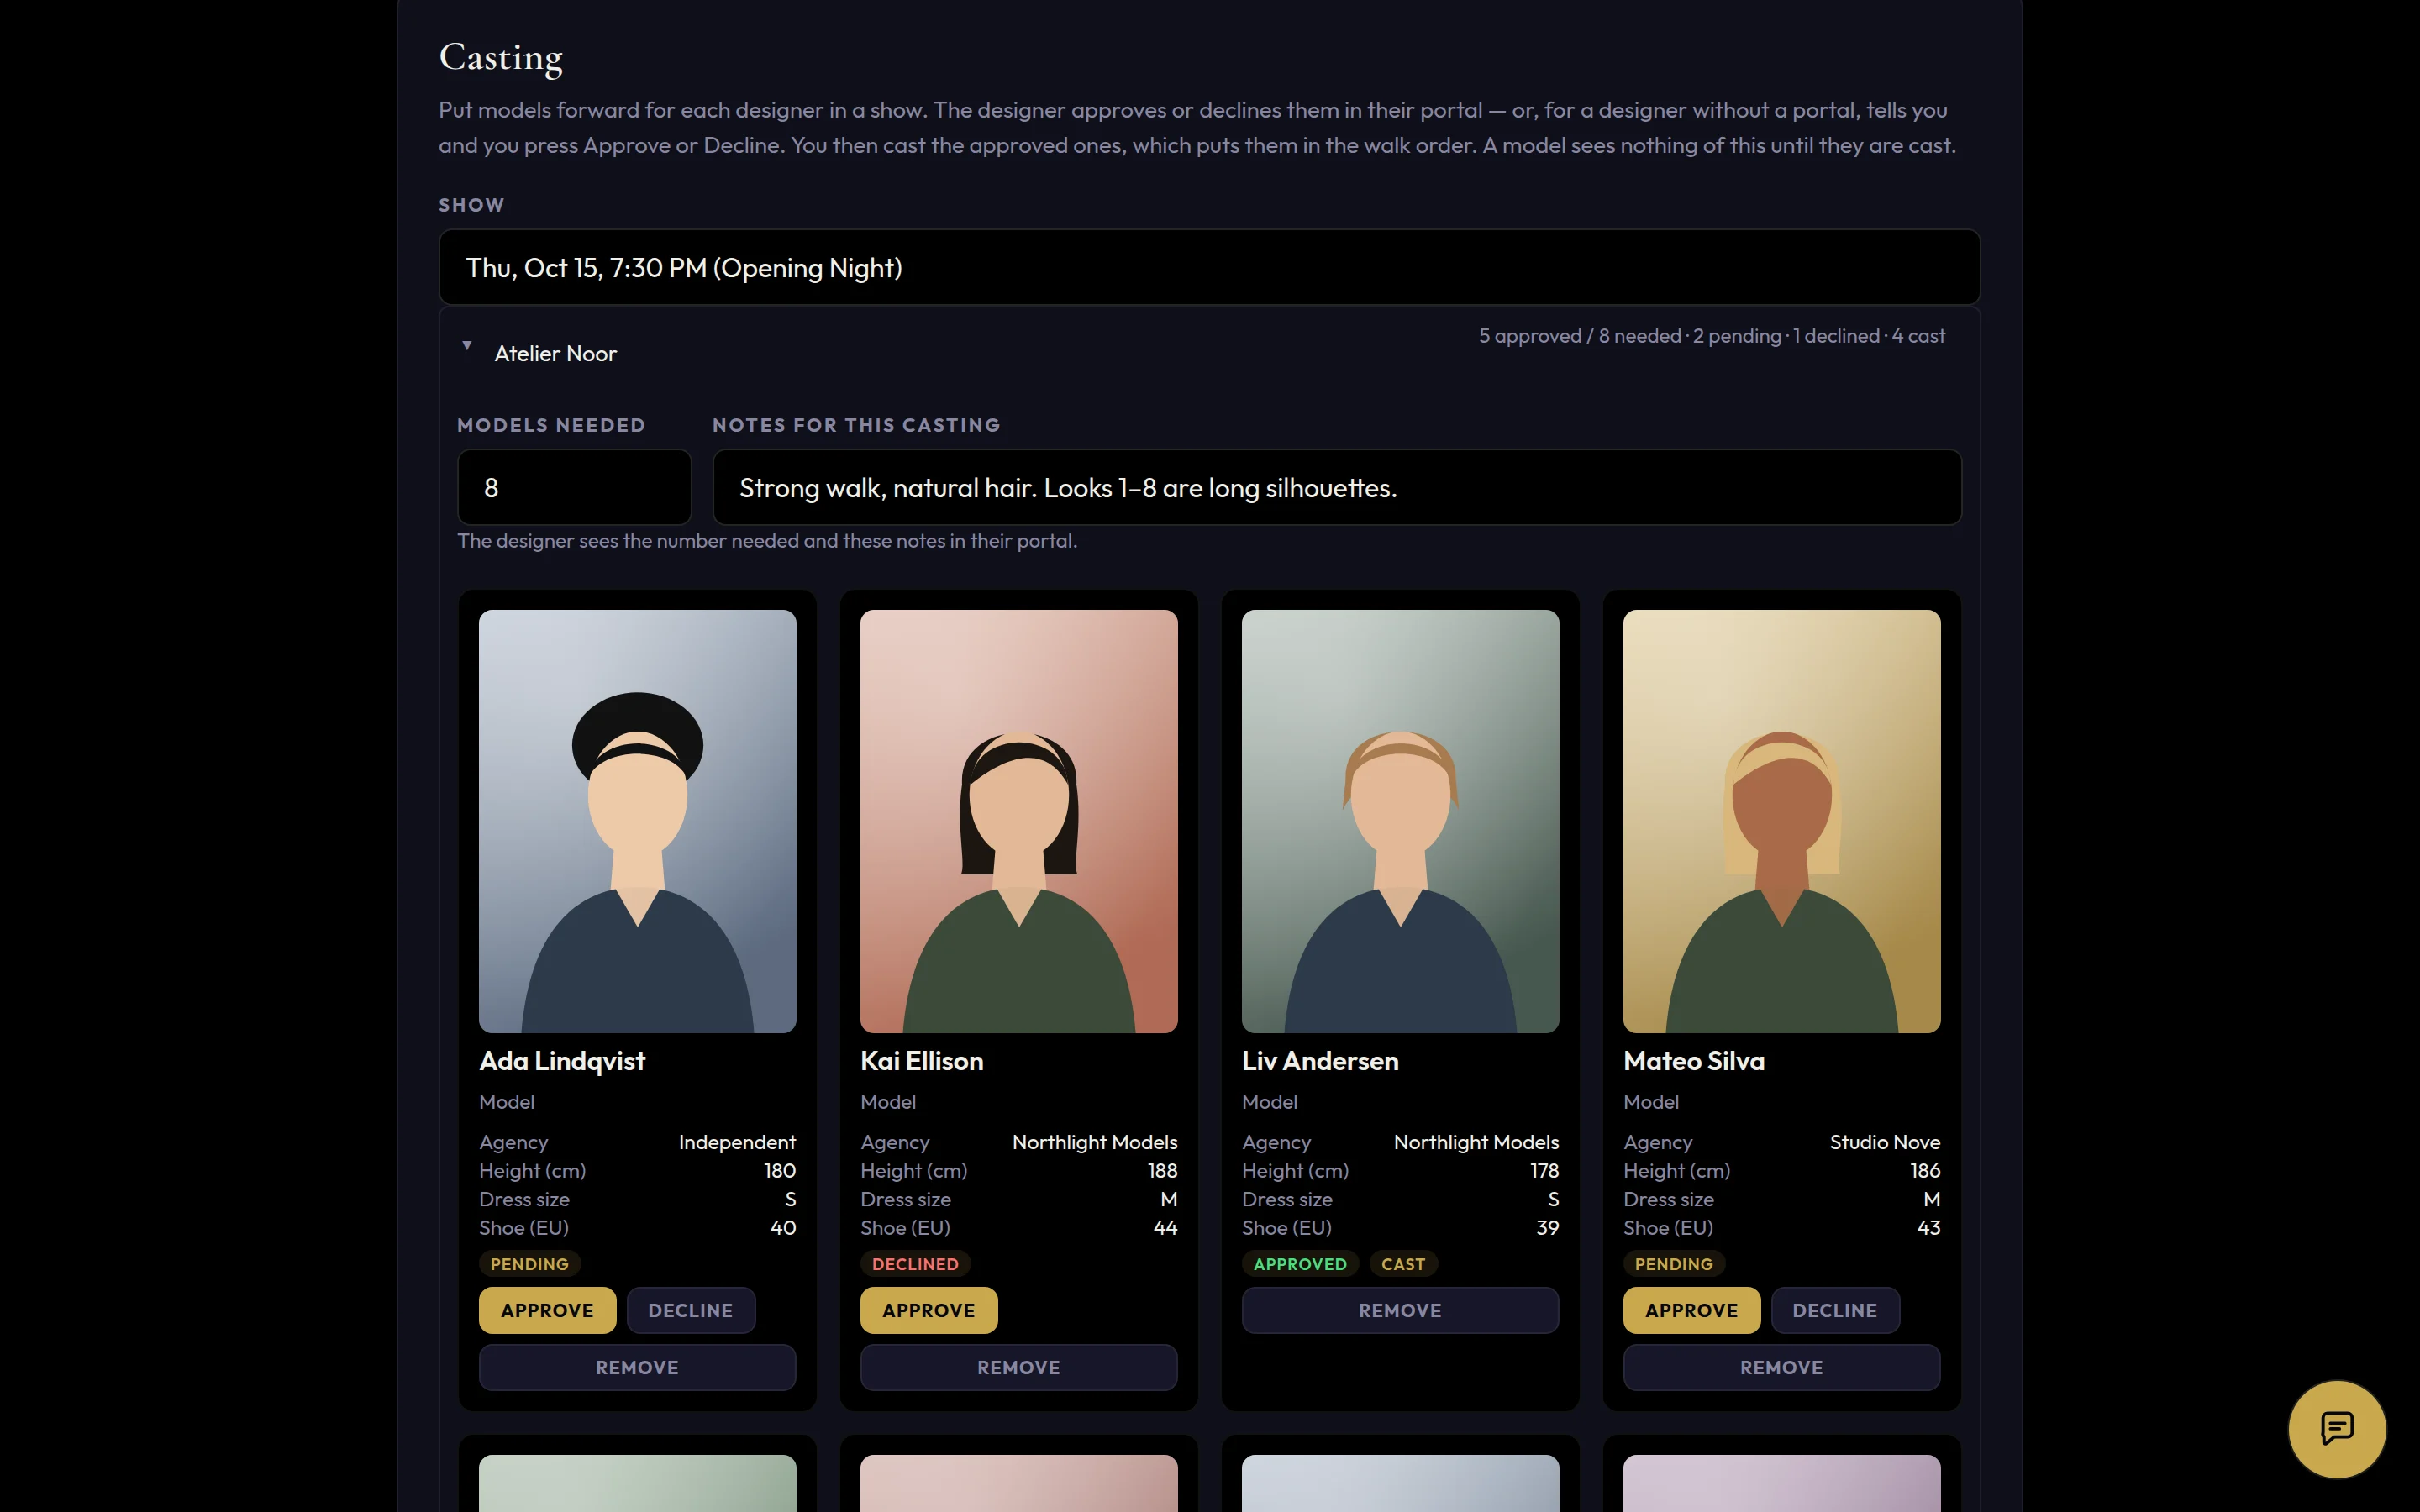The image size is (2420, 1512).
Task: Click Kai Ellison's DECLINED status badge
Action: [915, 1264]
